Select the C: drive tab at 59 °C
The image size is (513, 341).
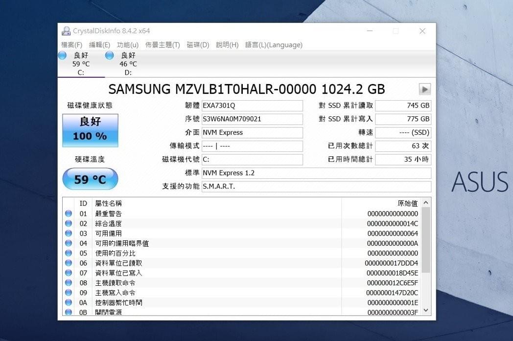(81, 64)
